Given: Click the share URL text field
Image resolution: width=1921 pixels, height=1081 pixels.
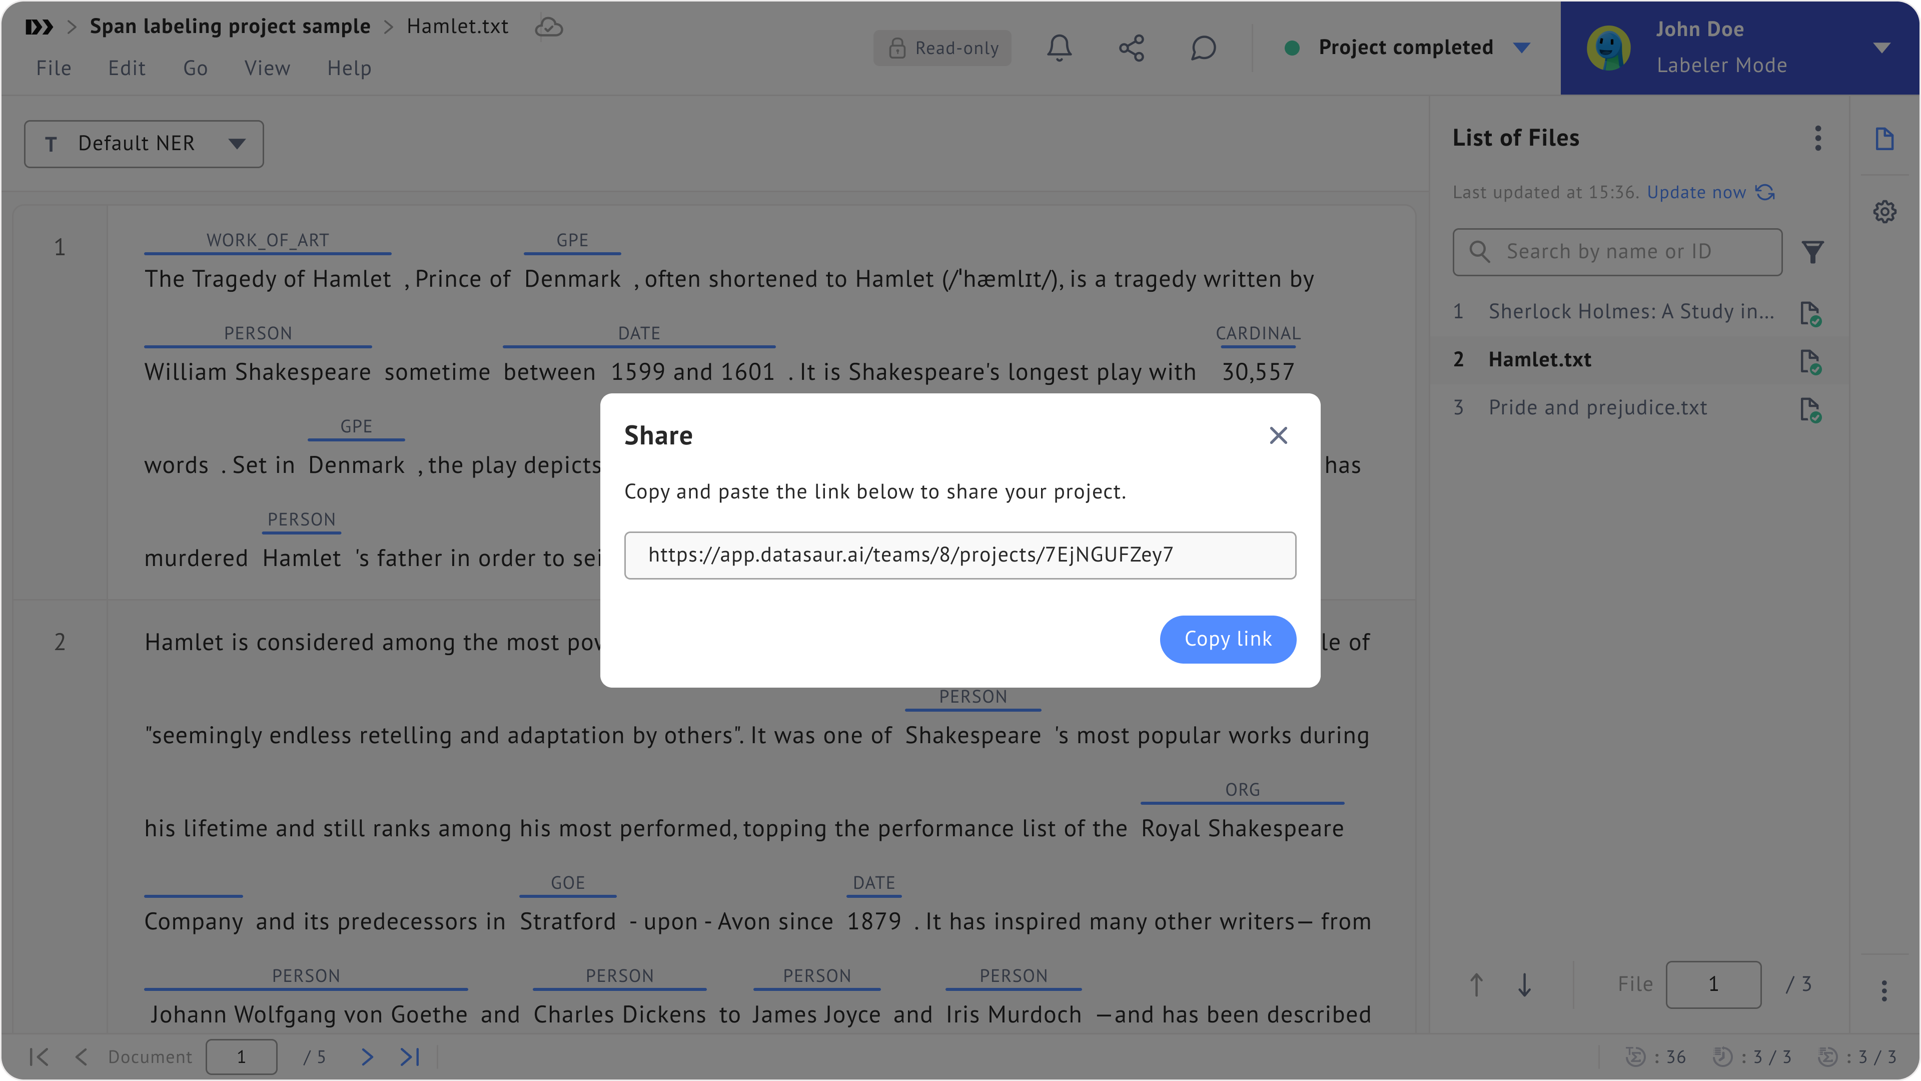Looking at the screenshot, I should [960, 555].
